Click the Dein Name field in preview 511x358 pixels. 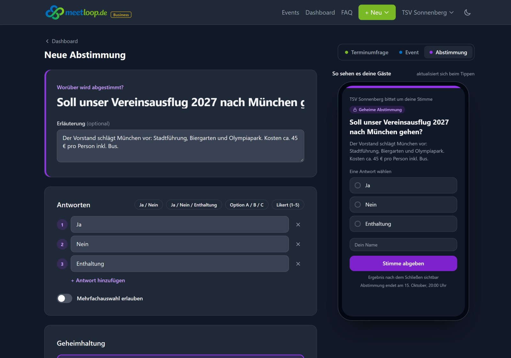point(403,245)
